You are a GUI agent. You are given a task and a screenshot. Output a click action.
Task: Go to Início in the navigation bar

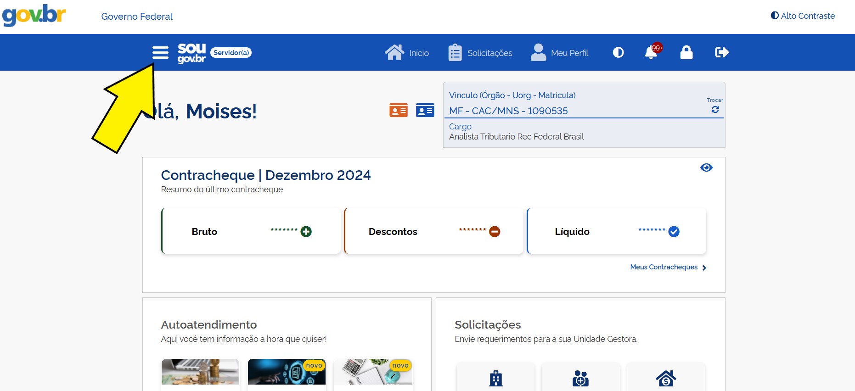407,53
